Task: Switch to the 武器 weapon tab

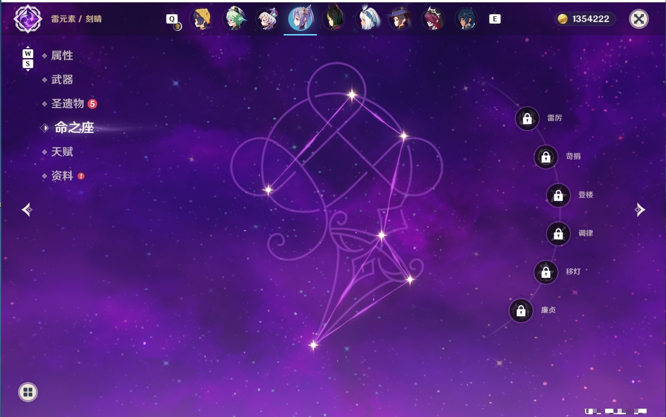Action: [x=62, y=80]
